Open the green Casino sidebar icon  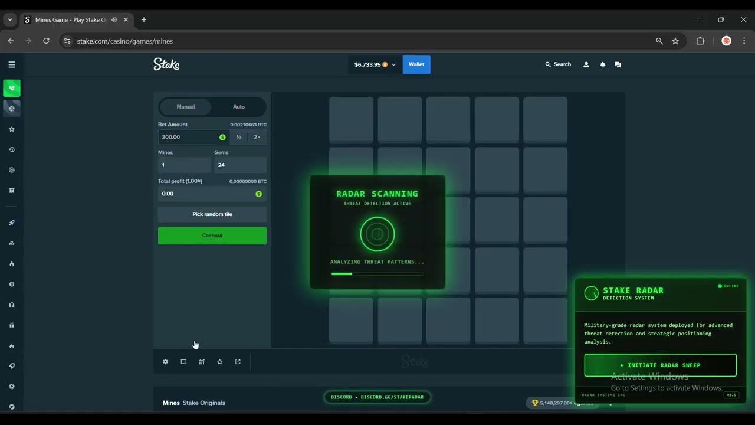click(x=12, y=88)
